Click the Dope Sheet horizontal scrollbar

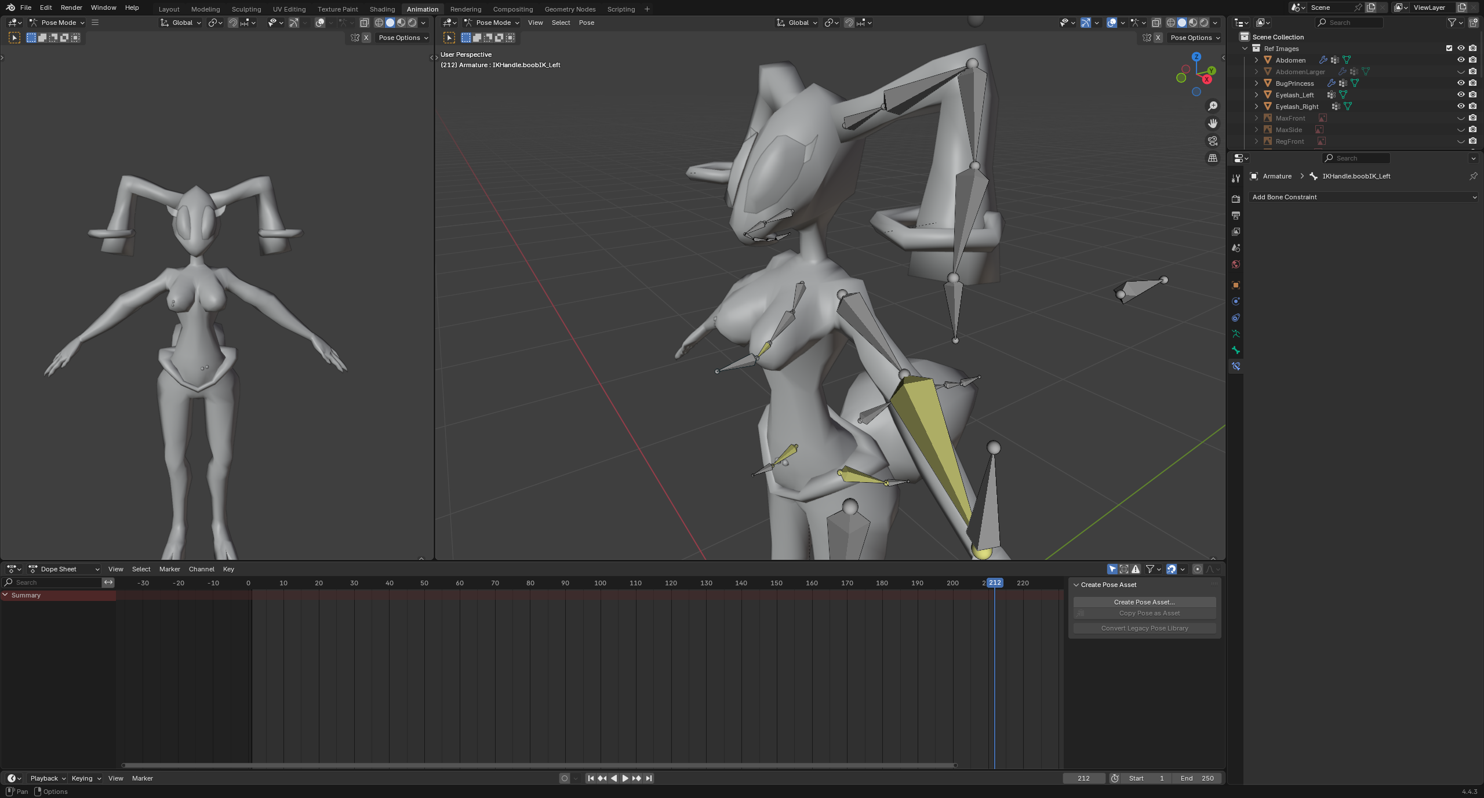pyautogui.click(x=539, y=765)
